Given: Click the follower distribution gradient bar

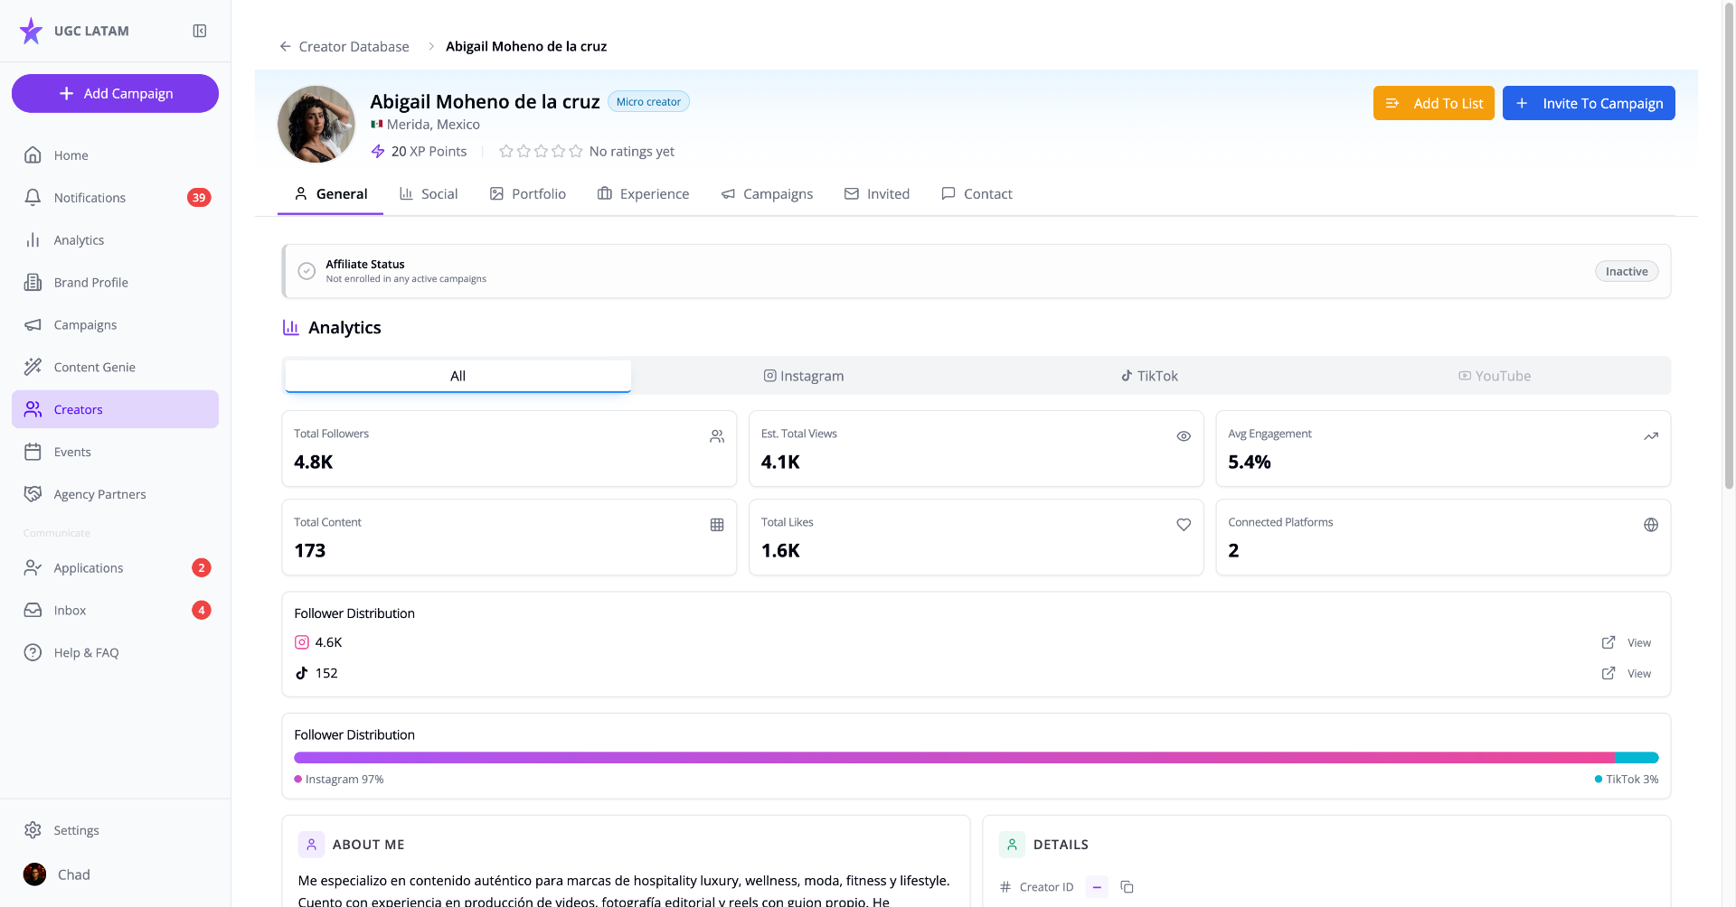Looking at the screenshot, I should coord(976,758).
